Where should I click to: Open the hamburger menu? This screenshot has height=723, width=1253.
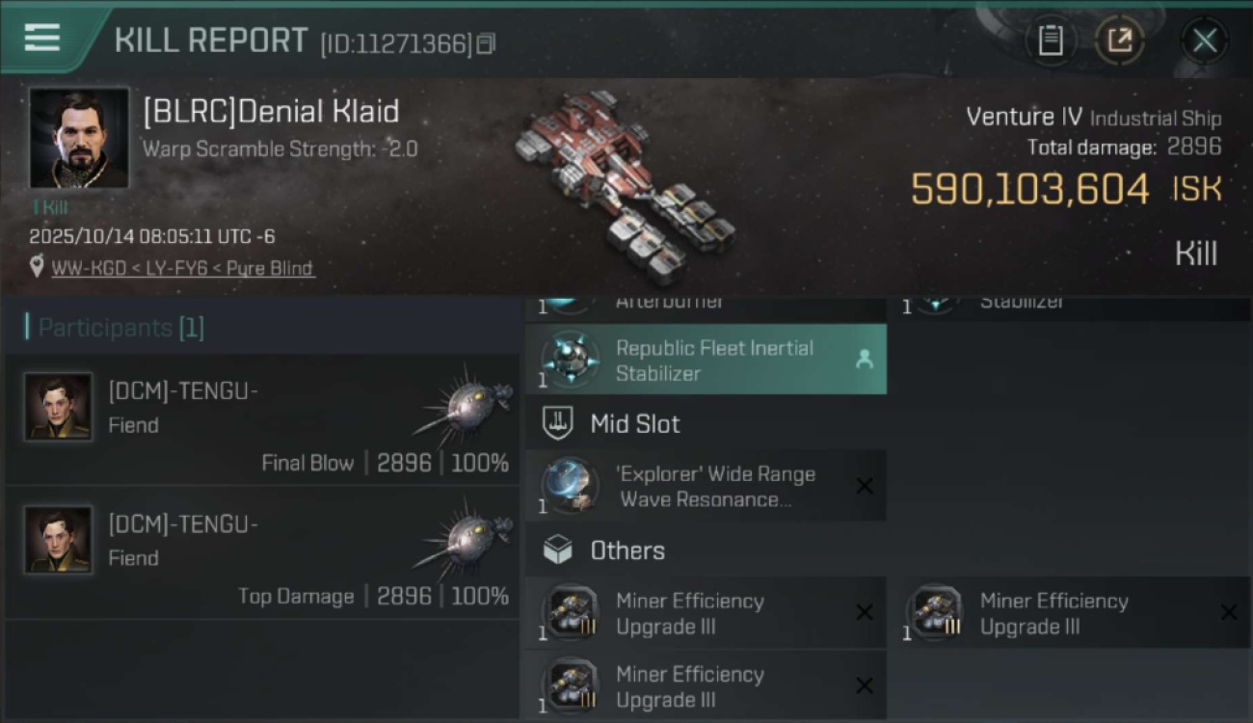click(42, 39)
